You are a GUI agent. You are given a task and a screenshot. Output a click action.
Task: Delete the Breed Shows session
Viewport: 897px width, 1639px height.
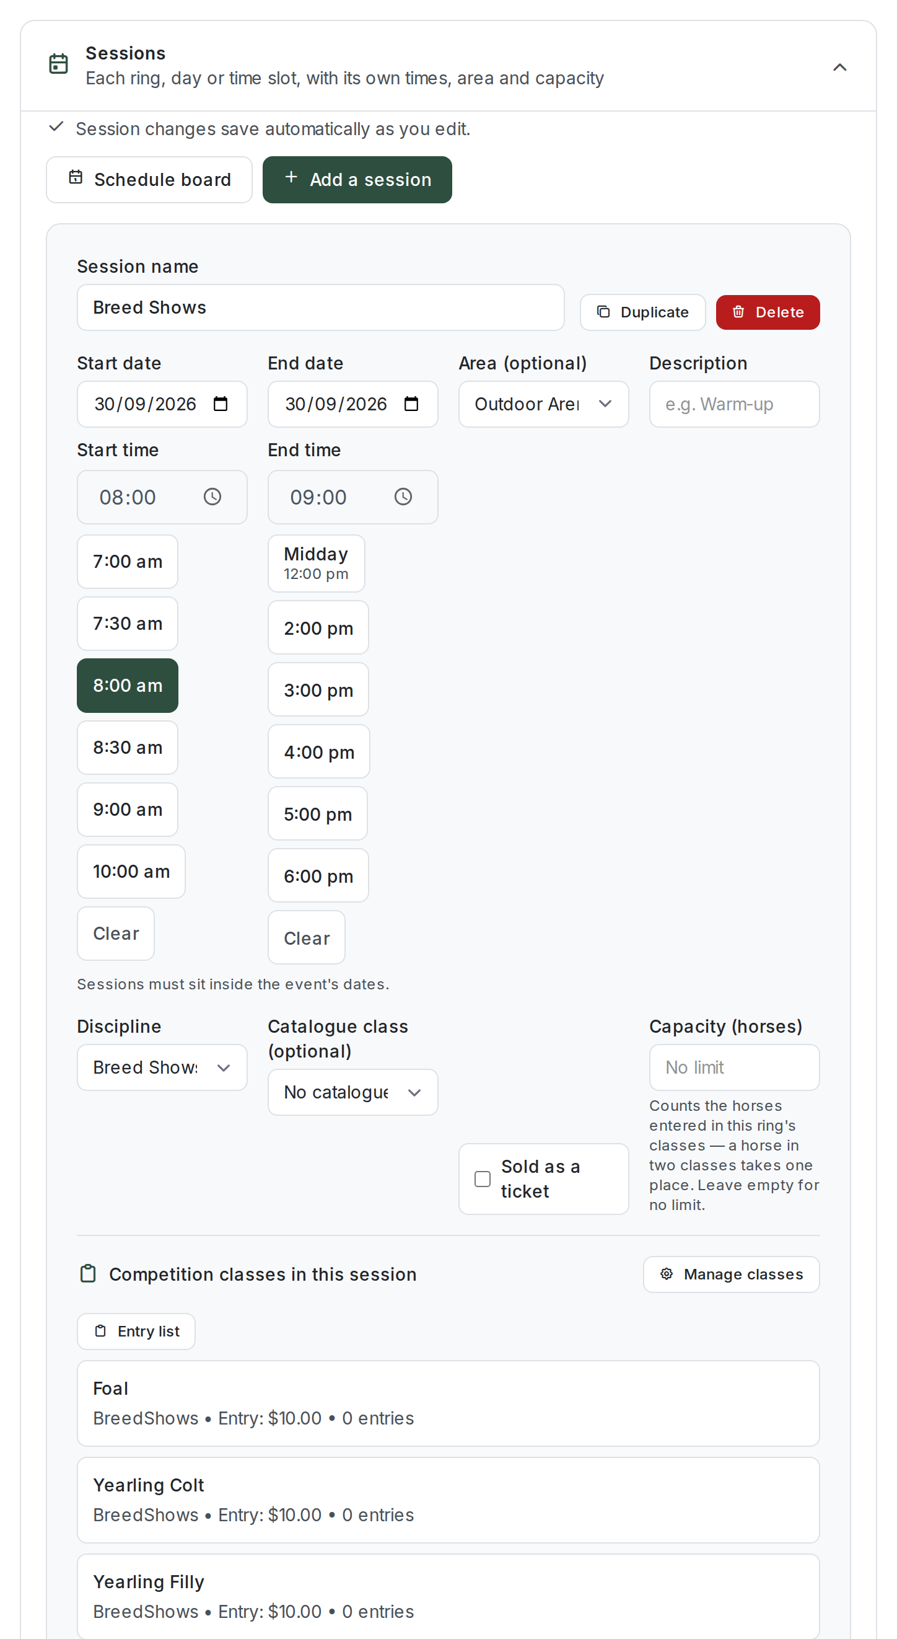click(x=768, y=312)
